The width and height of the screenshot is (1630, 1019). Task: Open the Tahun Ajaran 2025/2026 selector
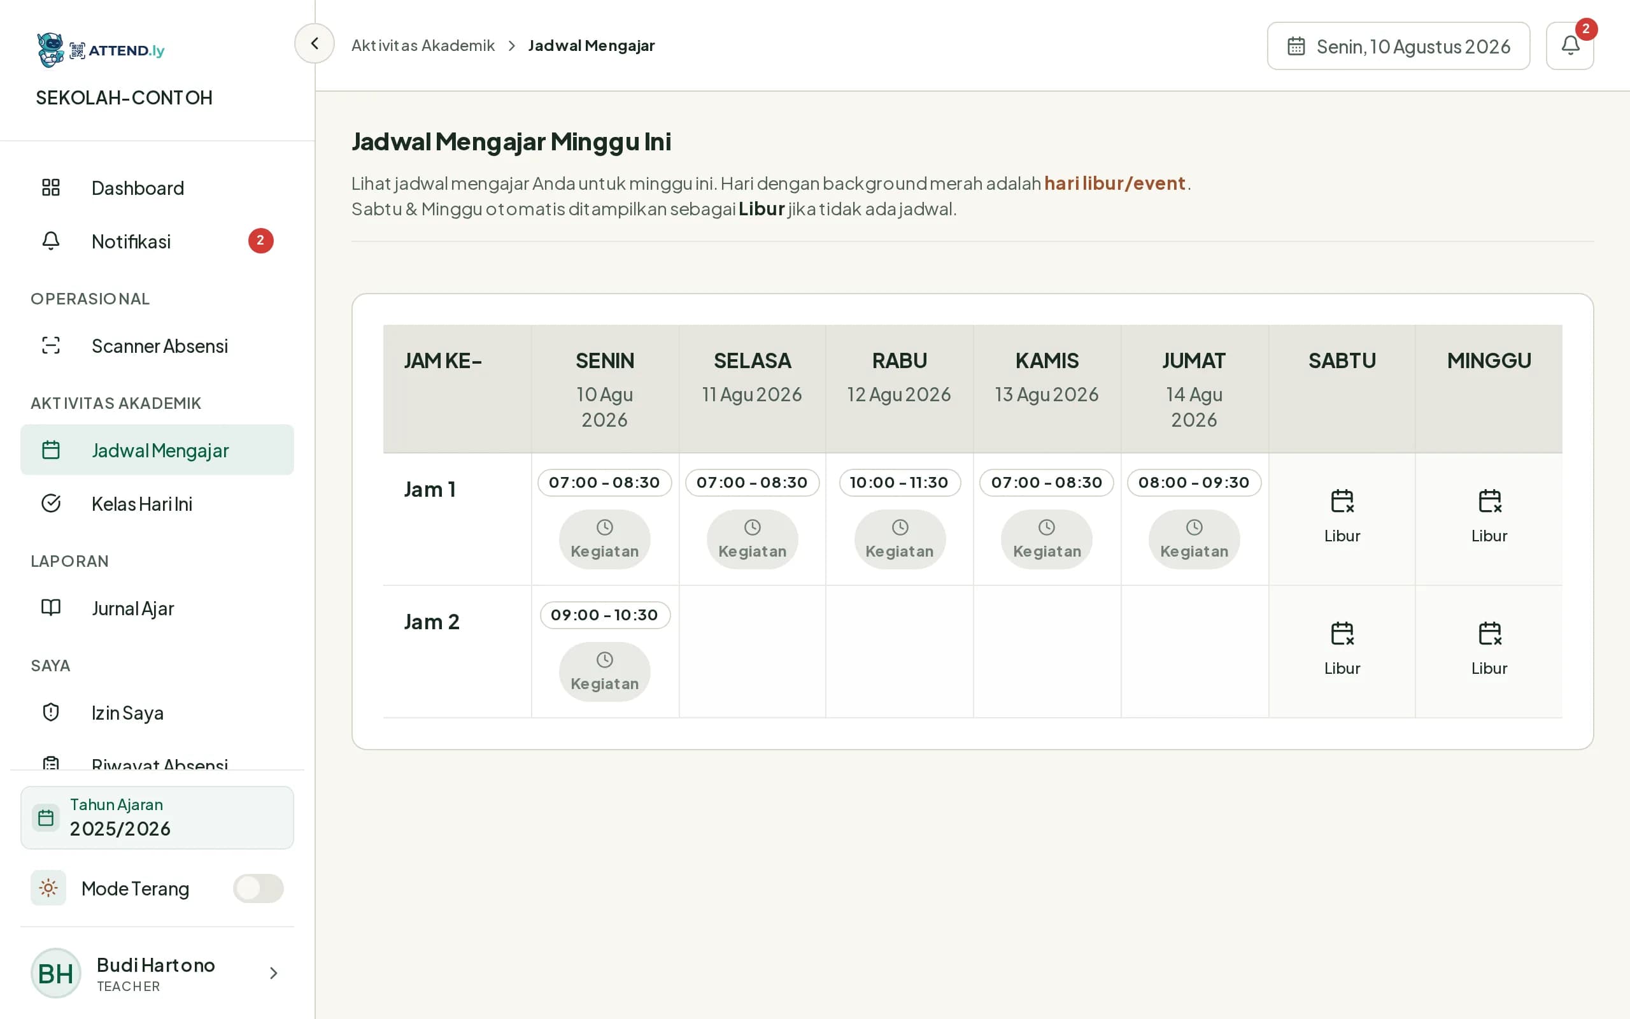[157, 818]
